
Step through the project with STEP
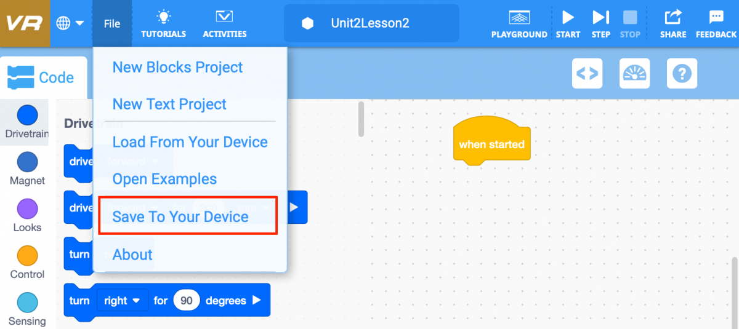click(600, 23)
